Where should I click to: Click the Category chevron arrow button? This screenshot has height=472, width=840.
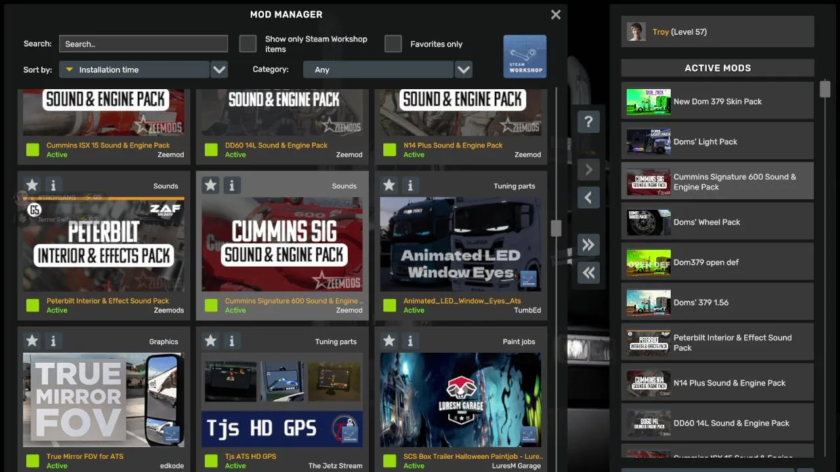(463, 69)
